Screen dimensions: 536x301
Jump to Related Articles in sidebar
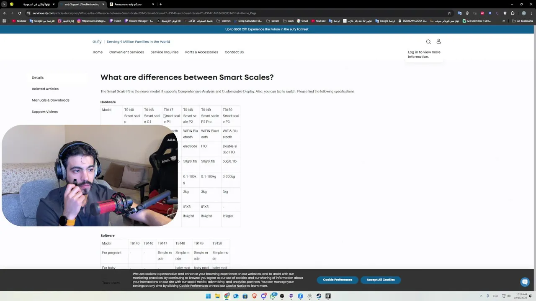[x=45, y=89]
